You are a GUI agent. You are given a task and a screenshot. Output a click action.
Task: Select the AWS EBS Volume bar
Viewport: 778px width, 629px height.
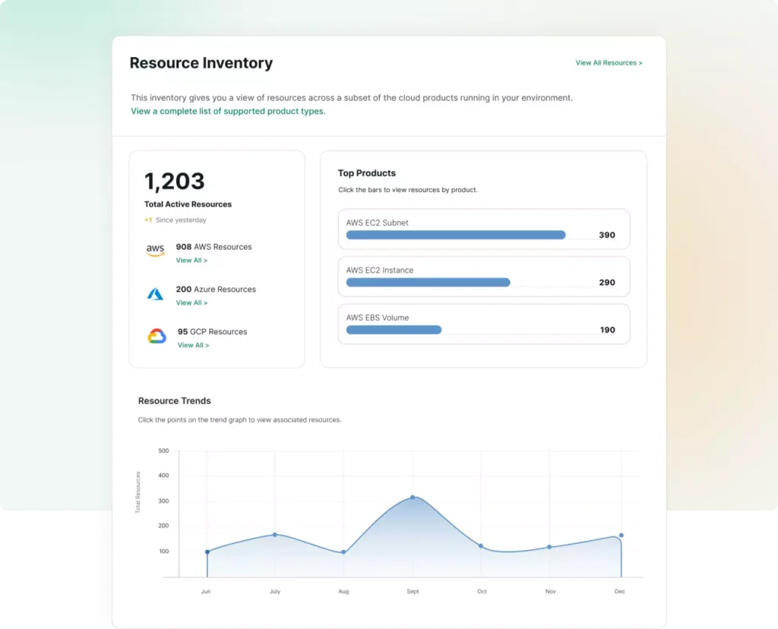point(394,330)
